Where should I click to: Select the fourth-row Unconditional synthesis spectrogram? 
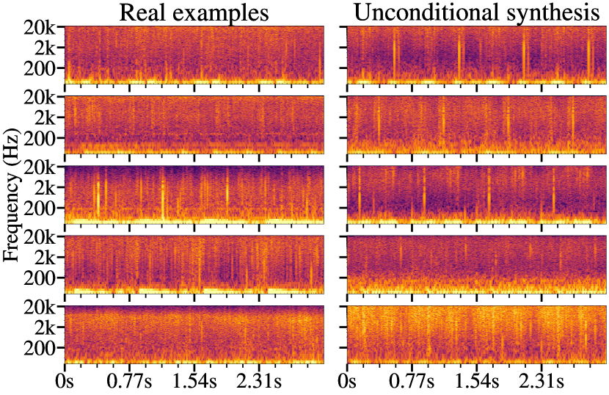[x=476, y=265]
